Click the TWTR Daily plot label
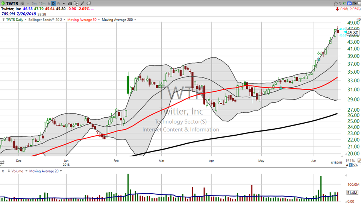 tap(14, 20)
